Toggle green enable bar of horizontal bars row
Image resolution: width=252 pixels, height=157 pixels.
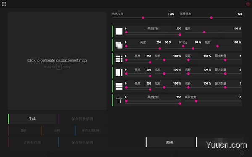click(x=113, y=86)
